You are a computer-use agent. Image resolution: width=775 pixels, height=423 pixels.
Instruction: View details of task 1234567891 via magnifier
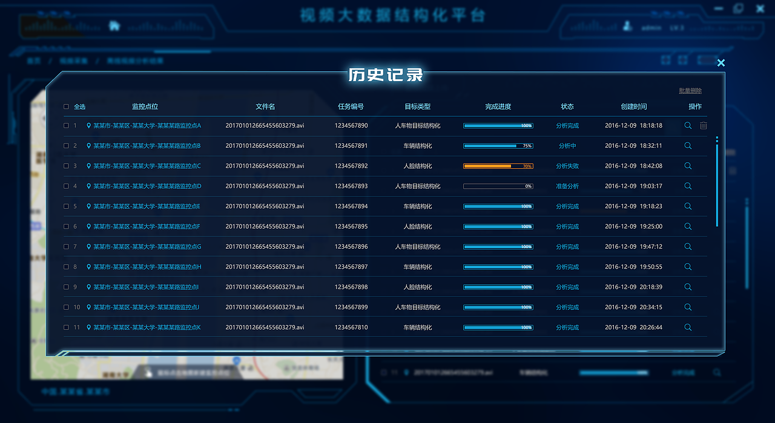tap(688, 146)
